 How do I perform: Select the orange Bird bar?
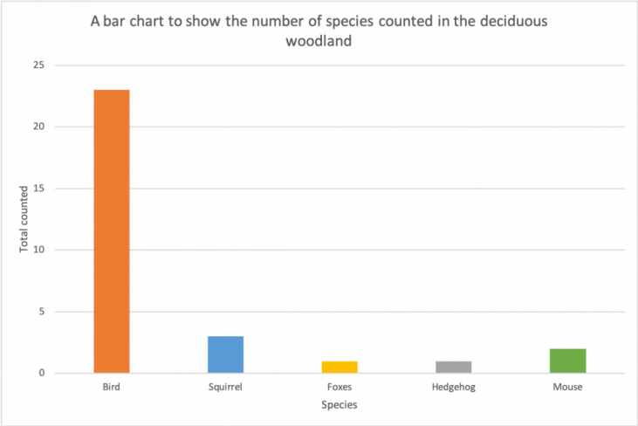pyautogui.click(x=112, y=231)
